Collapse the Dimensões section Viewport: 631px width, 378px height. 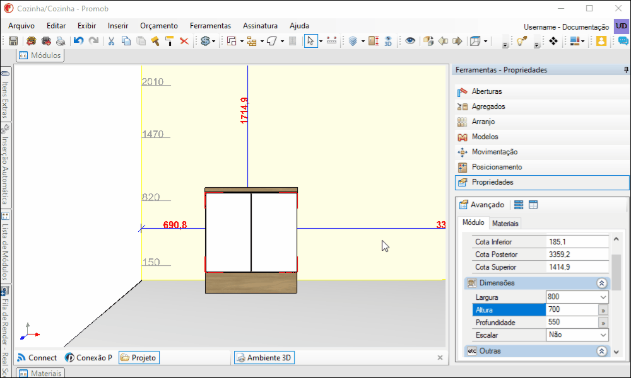click(x=601, y=283)
